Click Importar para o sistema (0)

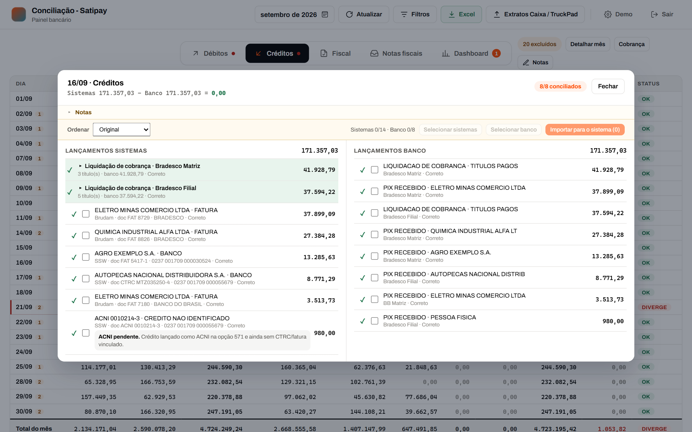[x=585, y=130]
